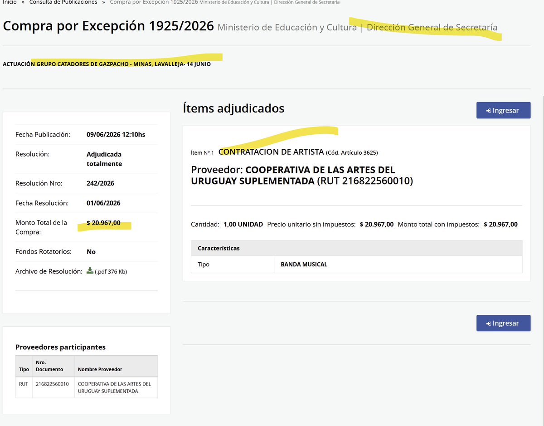Screen dimensions: 544x426
Task: Click Dirección General de Secretaría in heading
Action: coord(432,27)
